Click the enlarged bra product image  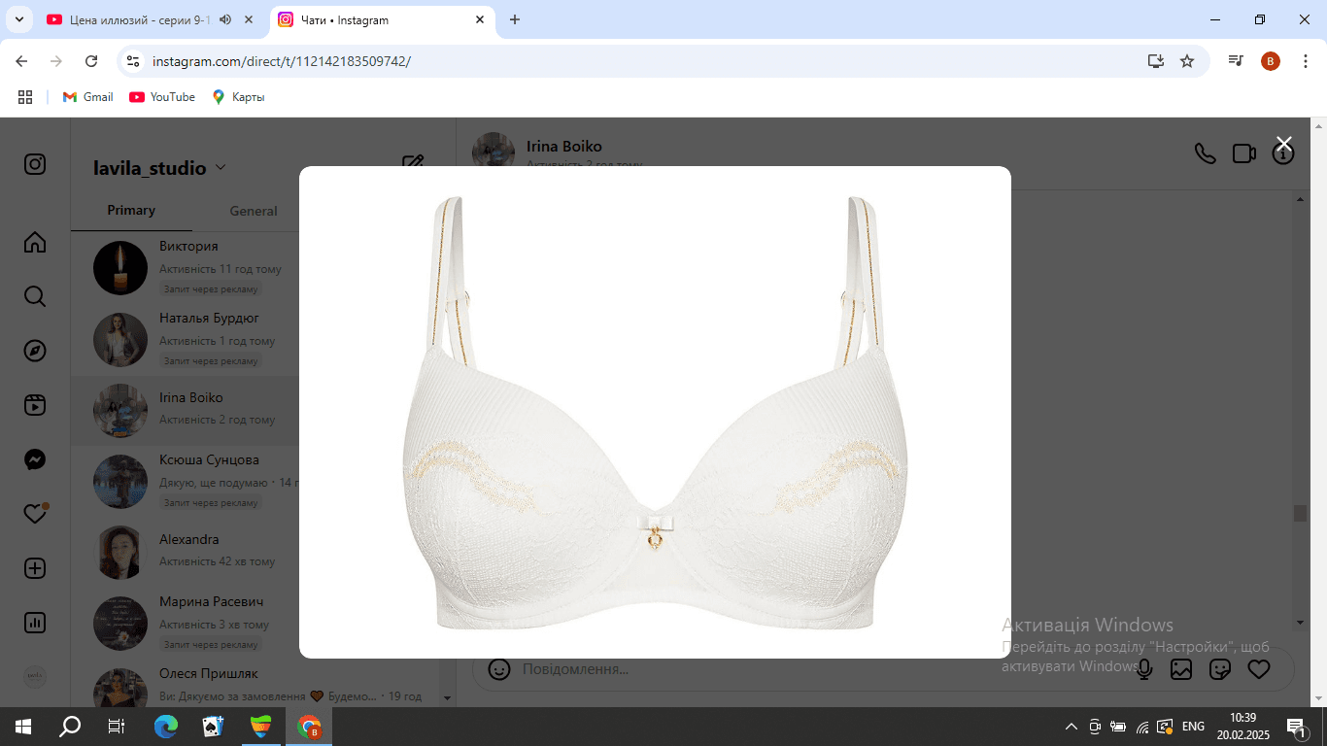[655, 412]
